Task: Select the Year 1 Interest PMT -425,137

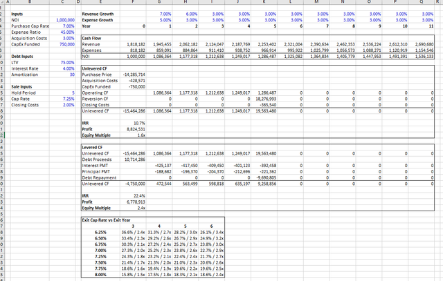Action: pos(163,166)
